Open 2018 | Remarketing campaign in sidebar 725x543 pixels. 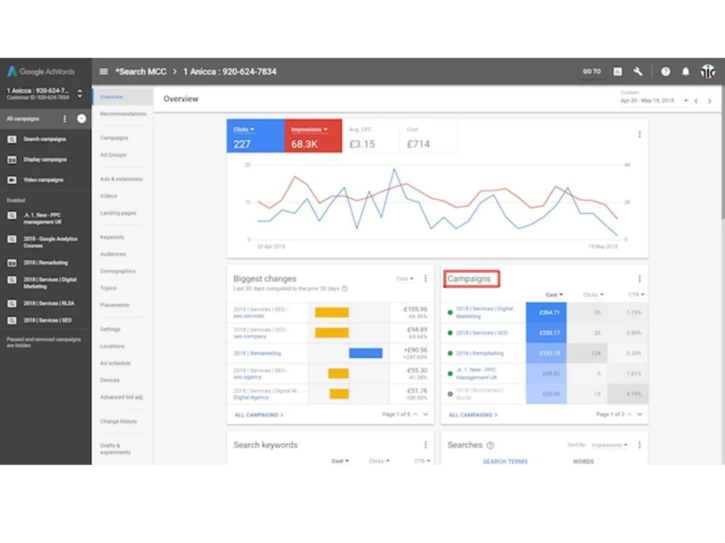coord(45,263)
